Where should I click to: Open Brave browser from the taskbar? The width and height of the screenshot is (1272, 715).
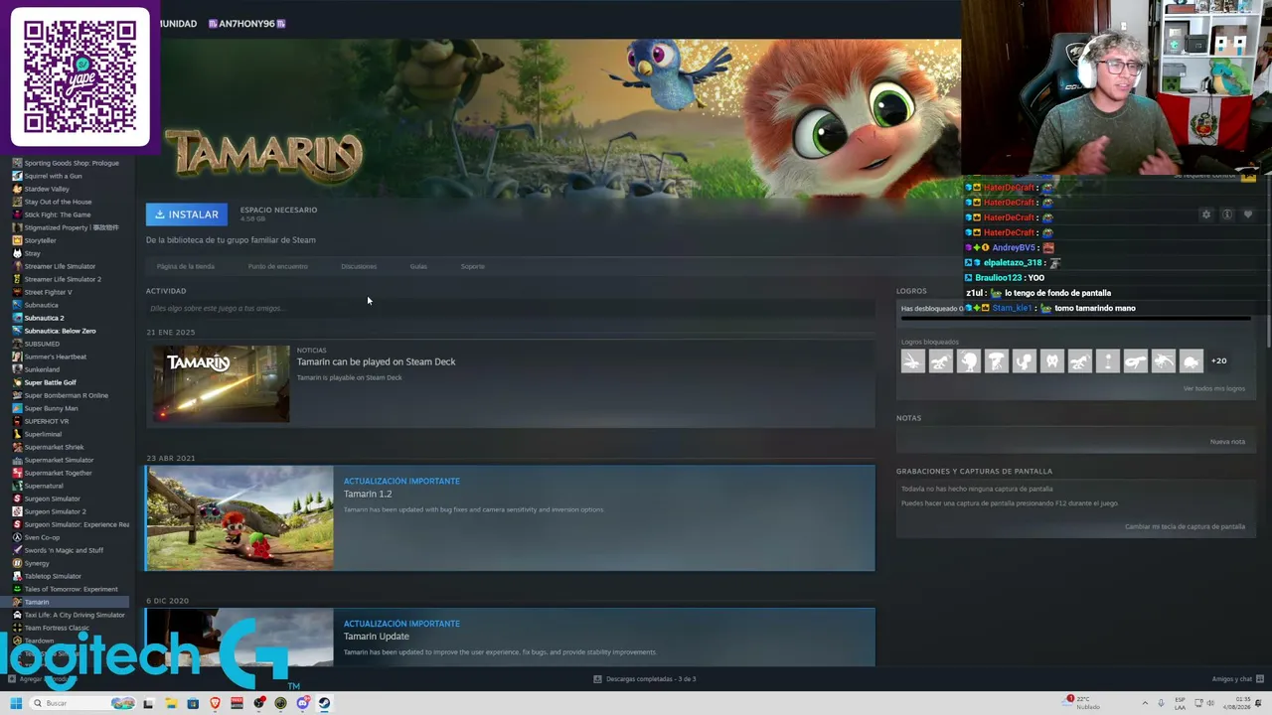[x=215, y=703]
